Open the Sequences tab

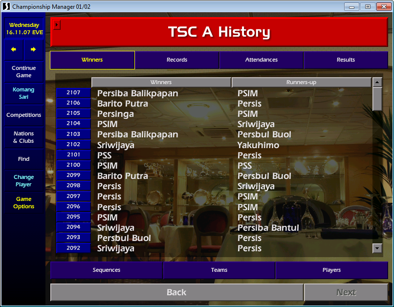[107, 270]
